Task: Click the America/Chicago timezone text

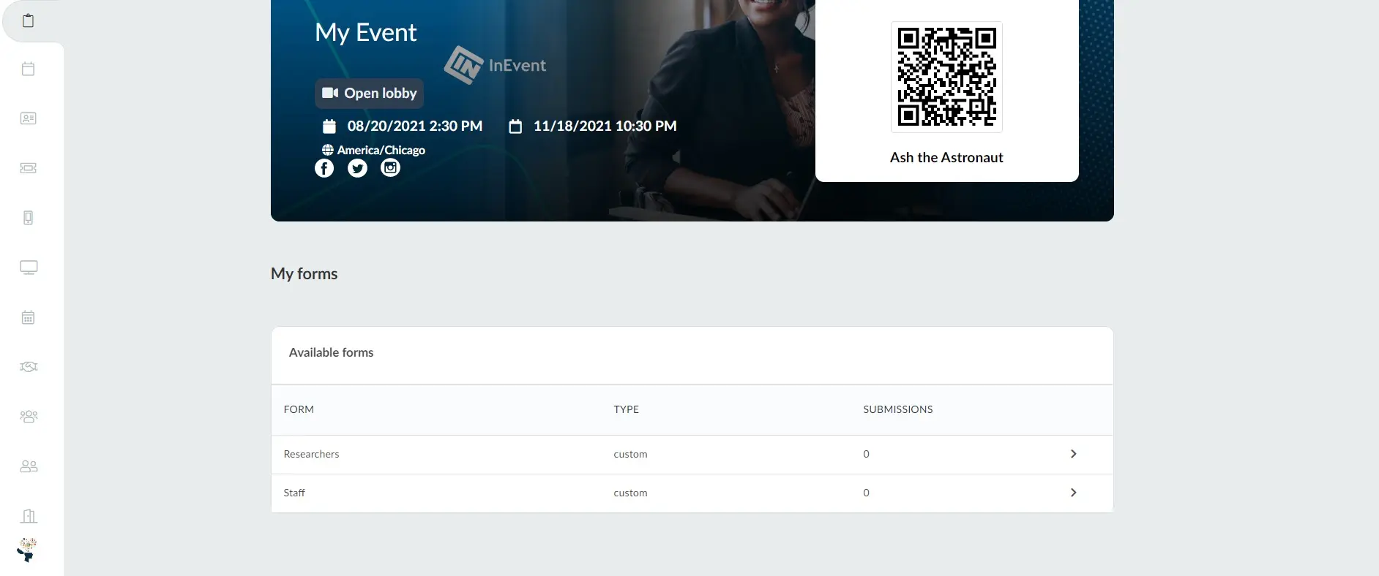Action: point(381,150)
